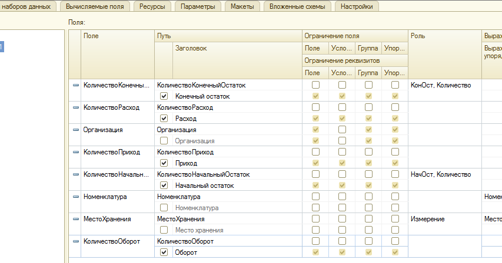Click the field icon beside МестоХранения row

[x=75, y=219]
